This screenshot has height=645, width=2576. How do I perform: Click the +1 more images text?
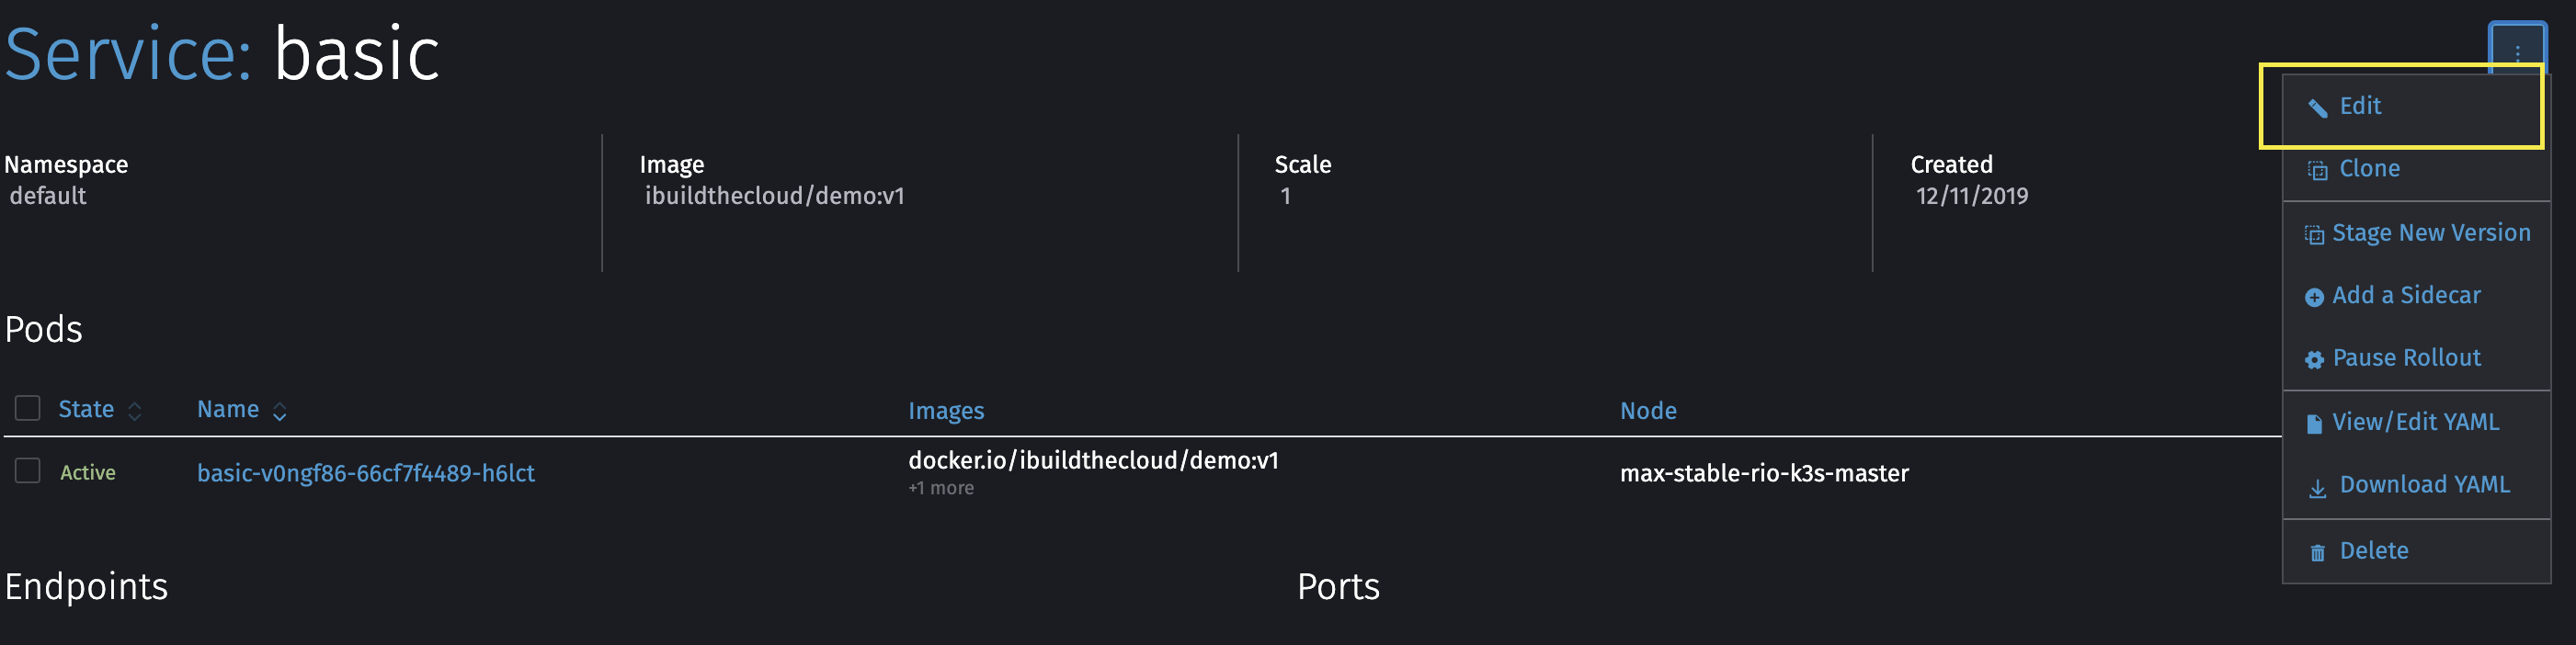pos(940,488)
